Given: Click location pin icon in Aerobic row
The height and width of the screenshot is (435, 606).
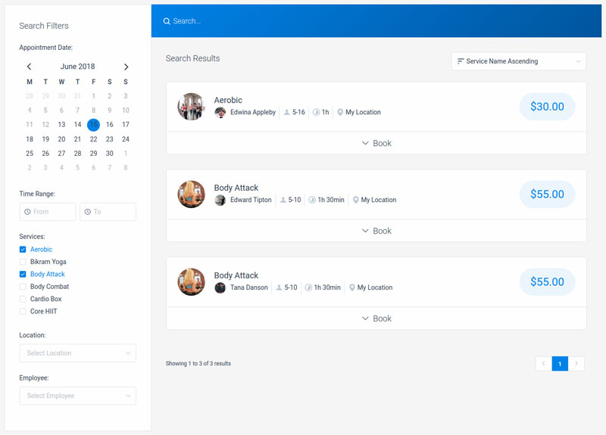Looking at the screenshot, I should pos(340,112).
